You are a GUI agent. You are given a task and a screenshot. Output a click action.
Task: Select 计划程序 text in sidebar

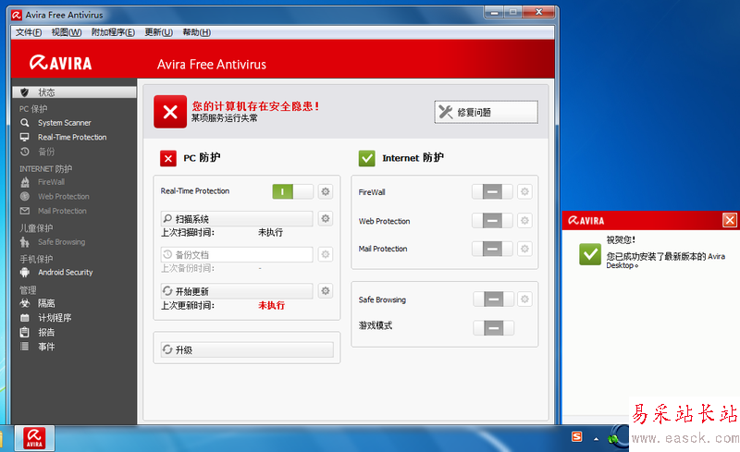click(x=55, y=318)
